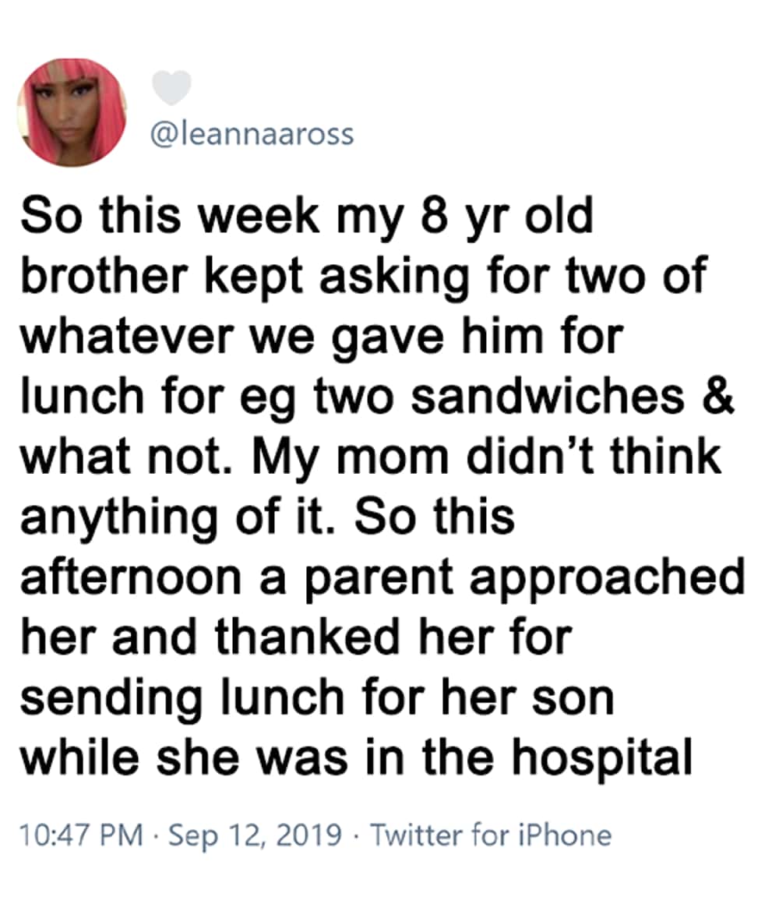Open the Twitter for iPhone source link
The height and width of the screenshot is (911, 779).
[x=491, y=835]
